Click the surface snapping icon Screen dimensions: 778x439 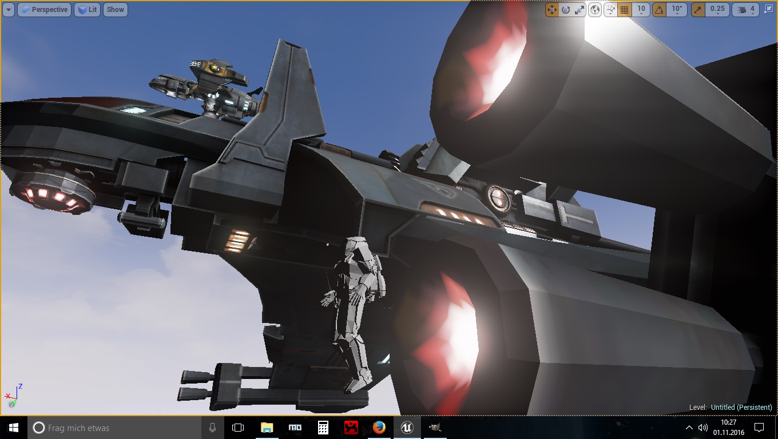pos(610,10)
